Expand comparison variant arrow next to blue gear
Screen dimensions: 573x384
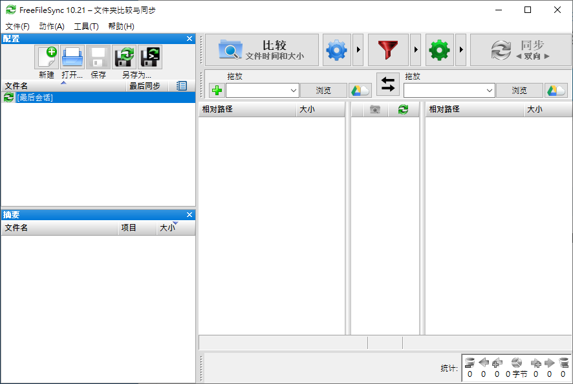click(358, 50)
